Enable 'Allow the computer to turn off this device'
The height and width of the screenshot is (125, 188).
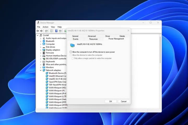71,52
